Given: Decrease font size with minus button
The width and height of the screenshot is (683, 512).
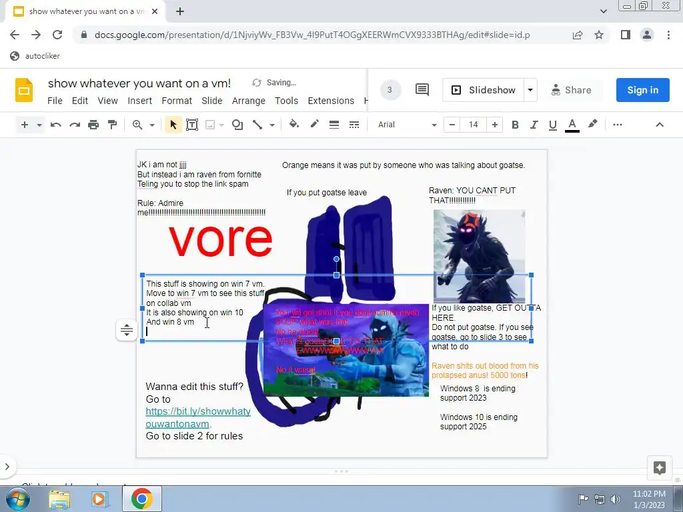Looking at the screenshot, I should 452,125.
